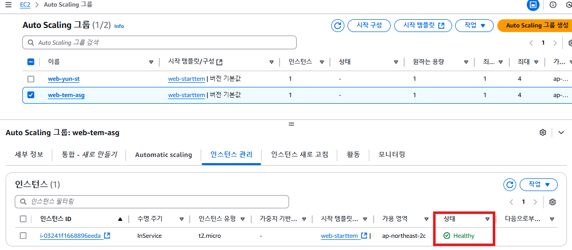Open the EC2 breadcrumb link
This screenshot has width=572, height=250.
point(25,5)
